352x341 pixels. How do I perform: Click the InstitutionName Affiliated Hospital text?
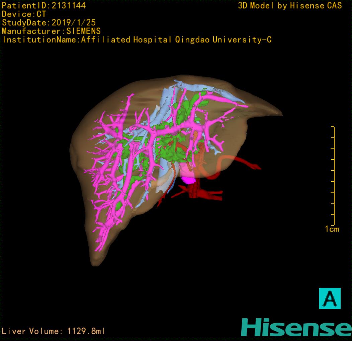137,40
